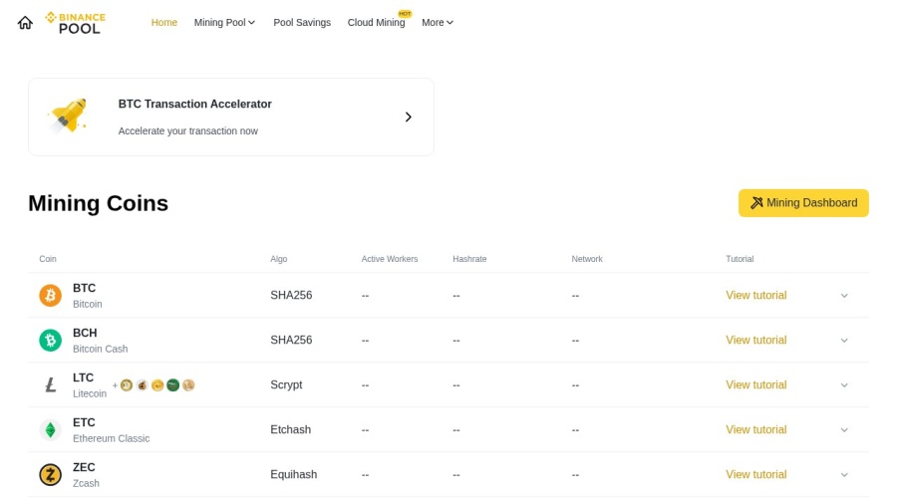Click the orange Bitcoin coin icon
Screen dimensions: 897x498
point(51,296)
